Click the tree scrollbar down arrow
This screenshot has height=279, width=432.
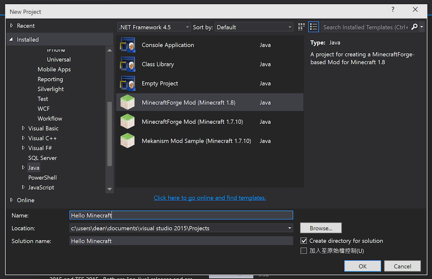[x=109, y=189]
